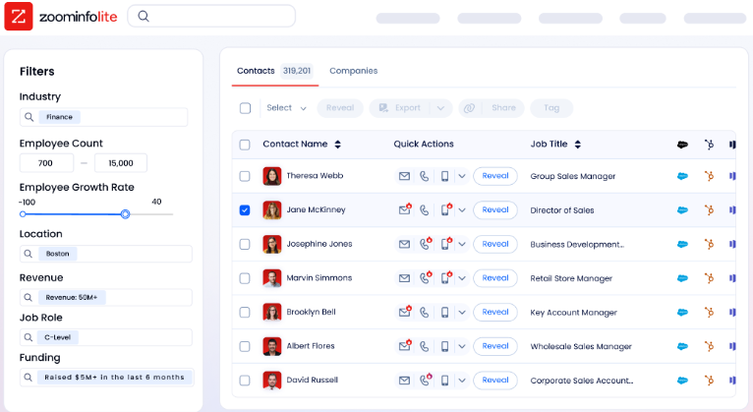The image size is (753, 412).
Task: Click phone icon for Marvin Simmons
Action: tap(426, 278)
